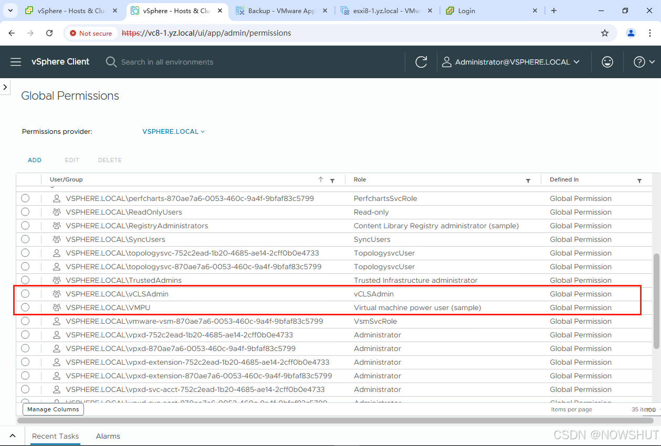Focus the Search in all environments field
Viewport: 661px width, 446px height.
(167, 62)
